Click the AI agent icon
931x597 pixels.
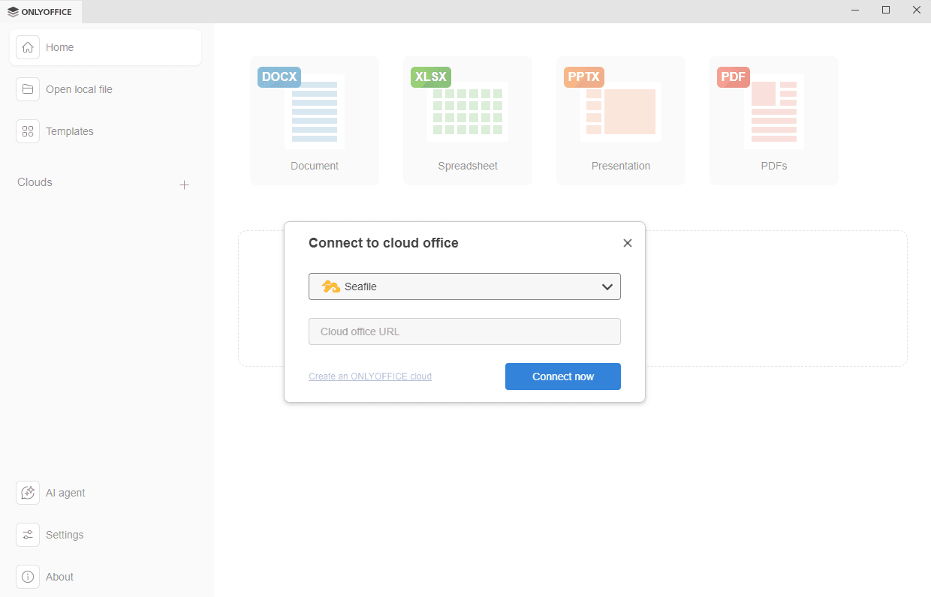pos(28,493)
